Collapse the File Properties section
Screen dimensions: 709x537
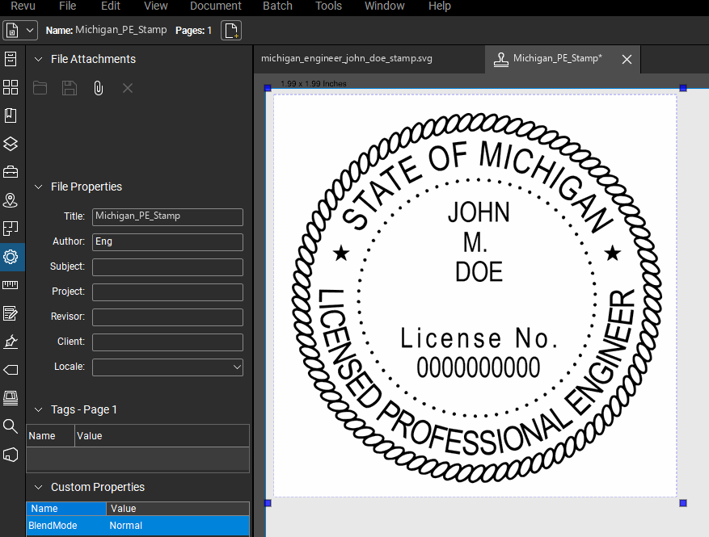(x=39, y=187)
